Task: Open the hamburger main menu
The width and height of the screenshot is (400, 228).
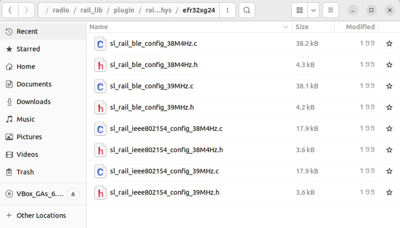Action: tap(330, 10)
